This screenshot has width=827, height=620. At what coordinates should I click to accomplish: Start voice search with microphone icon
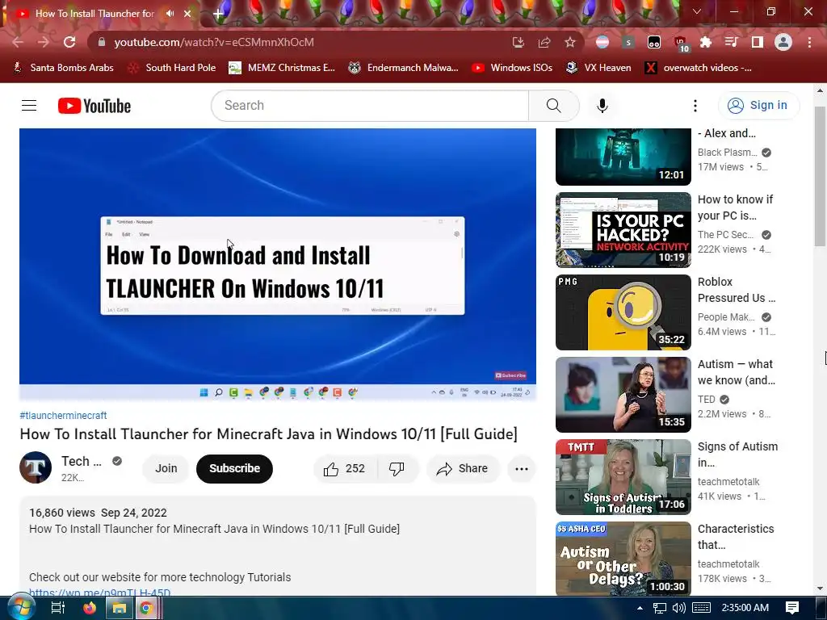(x=602, y=106)
